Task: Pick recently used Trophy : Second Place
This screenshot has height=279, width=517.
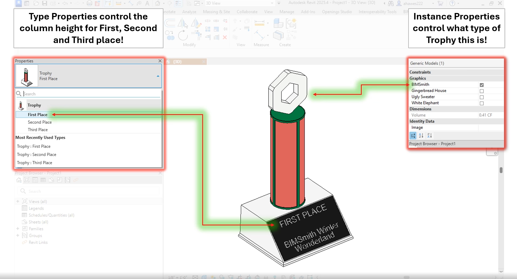Action: tap(37, 155)
